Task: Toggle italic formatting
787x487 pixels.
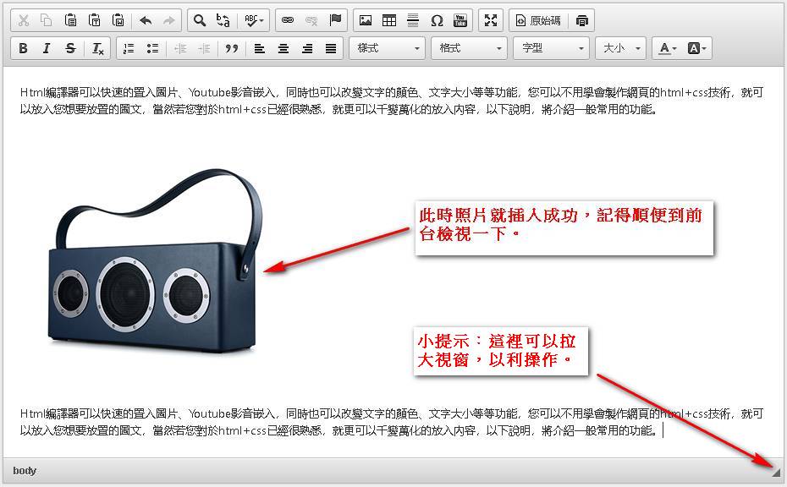Action: pos(47,48)
